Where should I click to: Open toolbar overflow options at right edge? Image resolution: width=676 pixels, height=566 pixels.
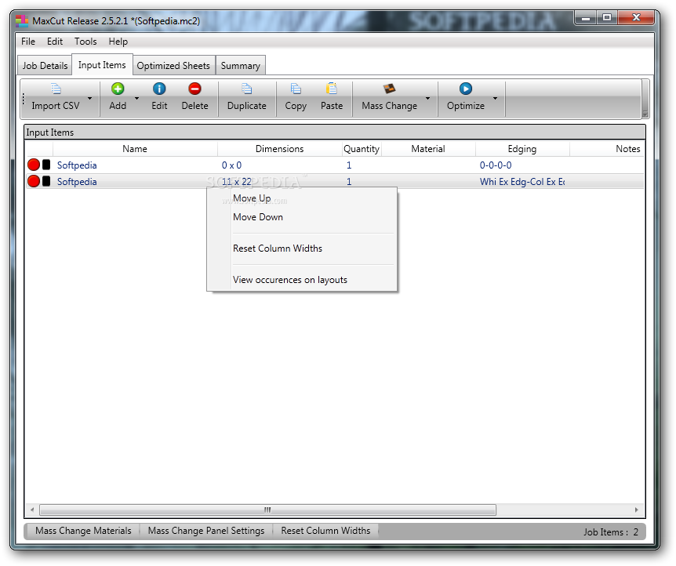point(645,99)
